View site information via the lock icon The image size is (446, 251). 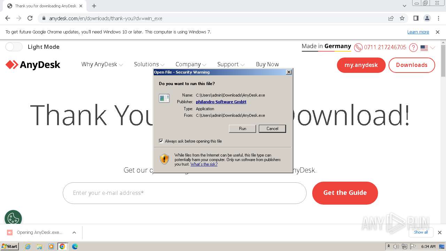pos(44,18)
